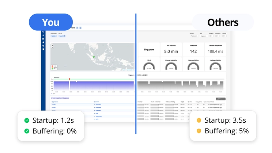Open the dashboards grid icon in the sidebar
Screen dimensions: 272x153
(43, 39)
